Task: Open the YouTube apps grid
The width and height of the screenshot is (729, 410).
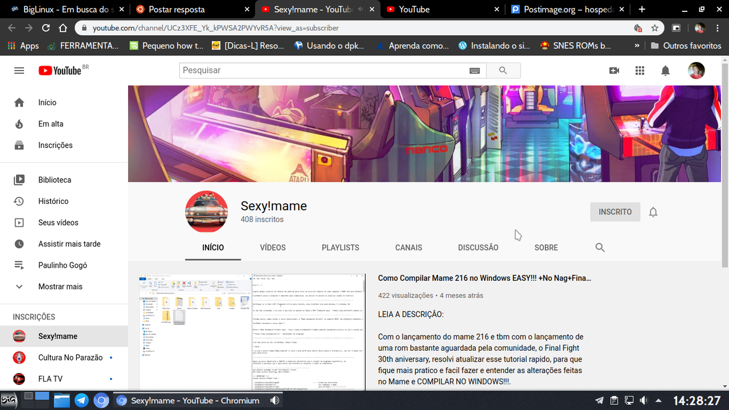Action: pyautogui.click(x=640, y=71)
